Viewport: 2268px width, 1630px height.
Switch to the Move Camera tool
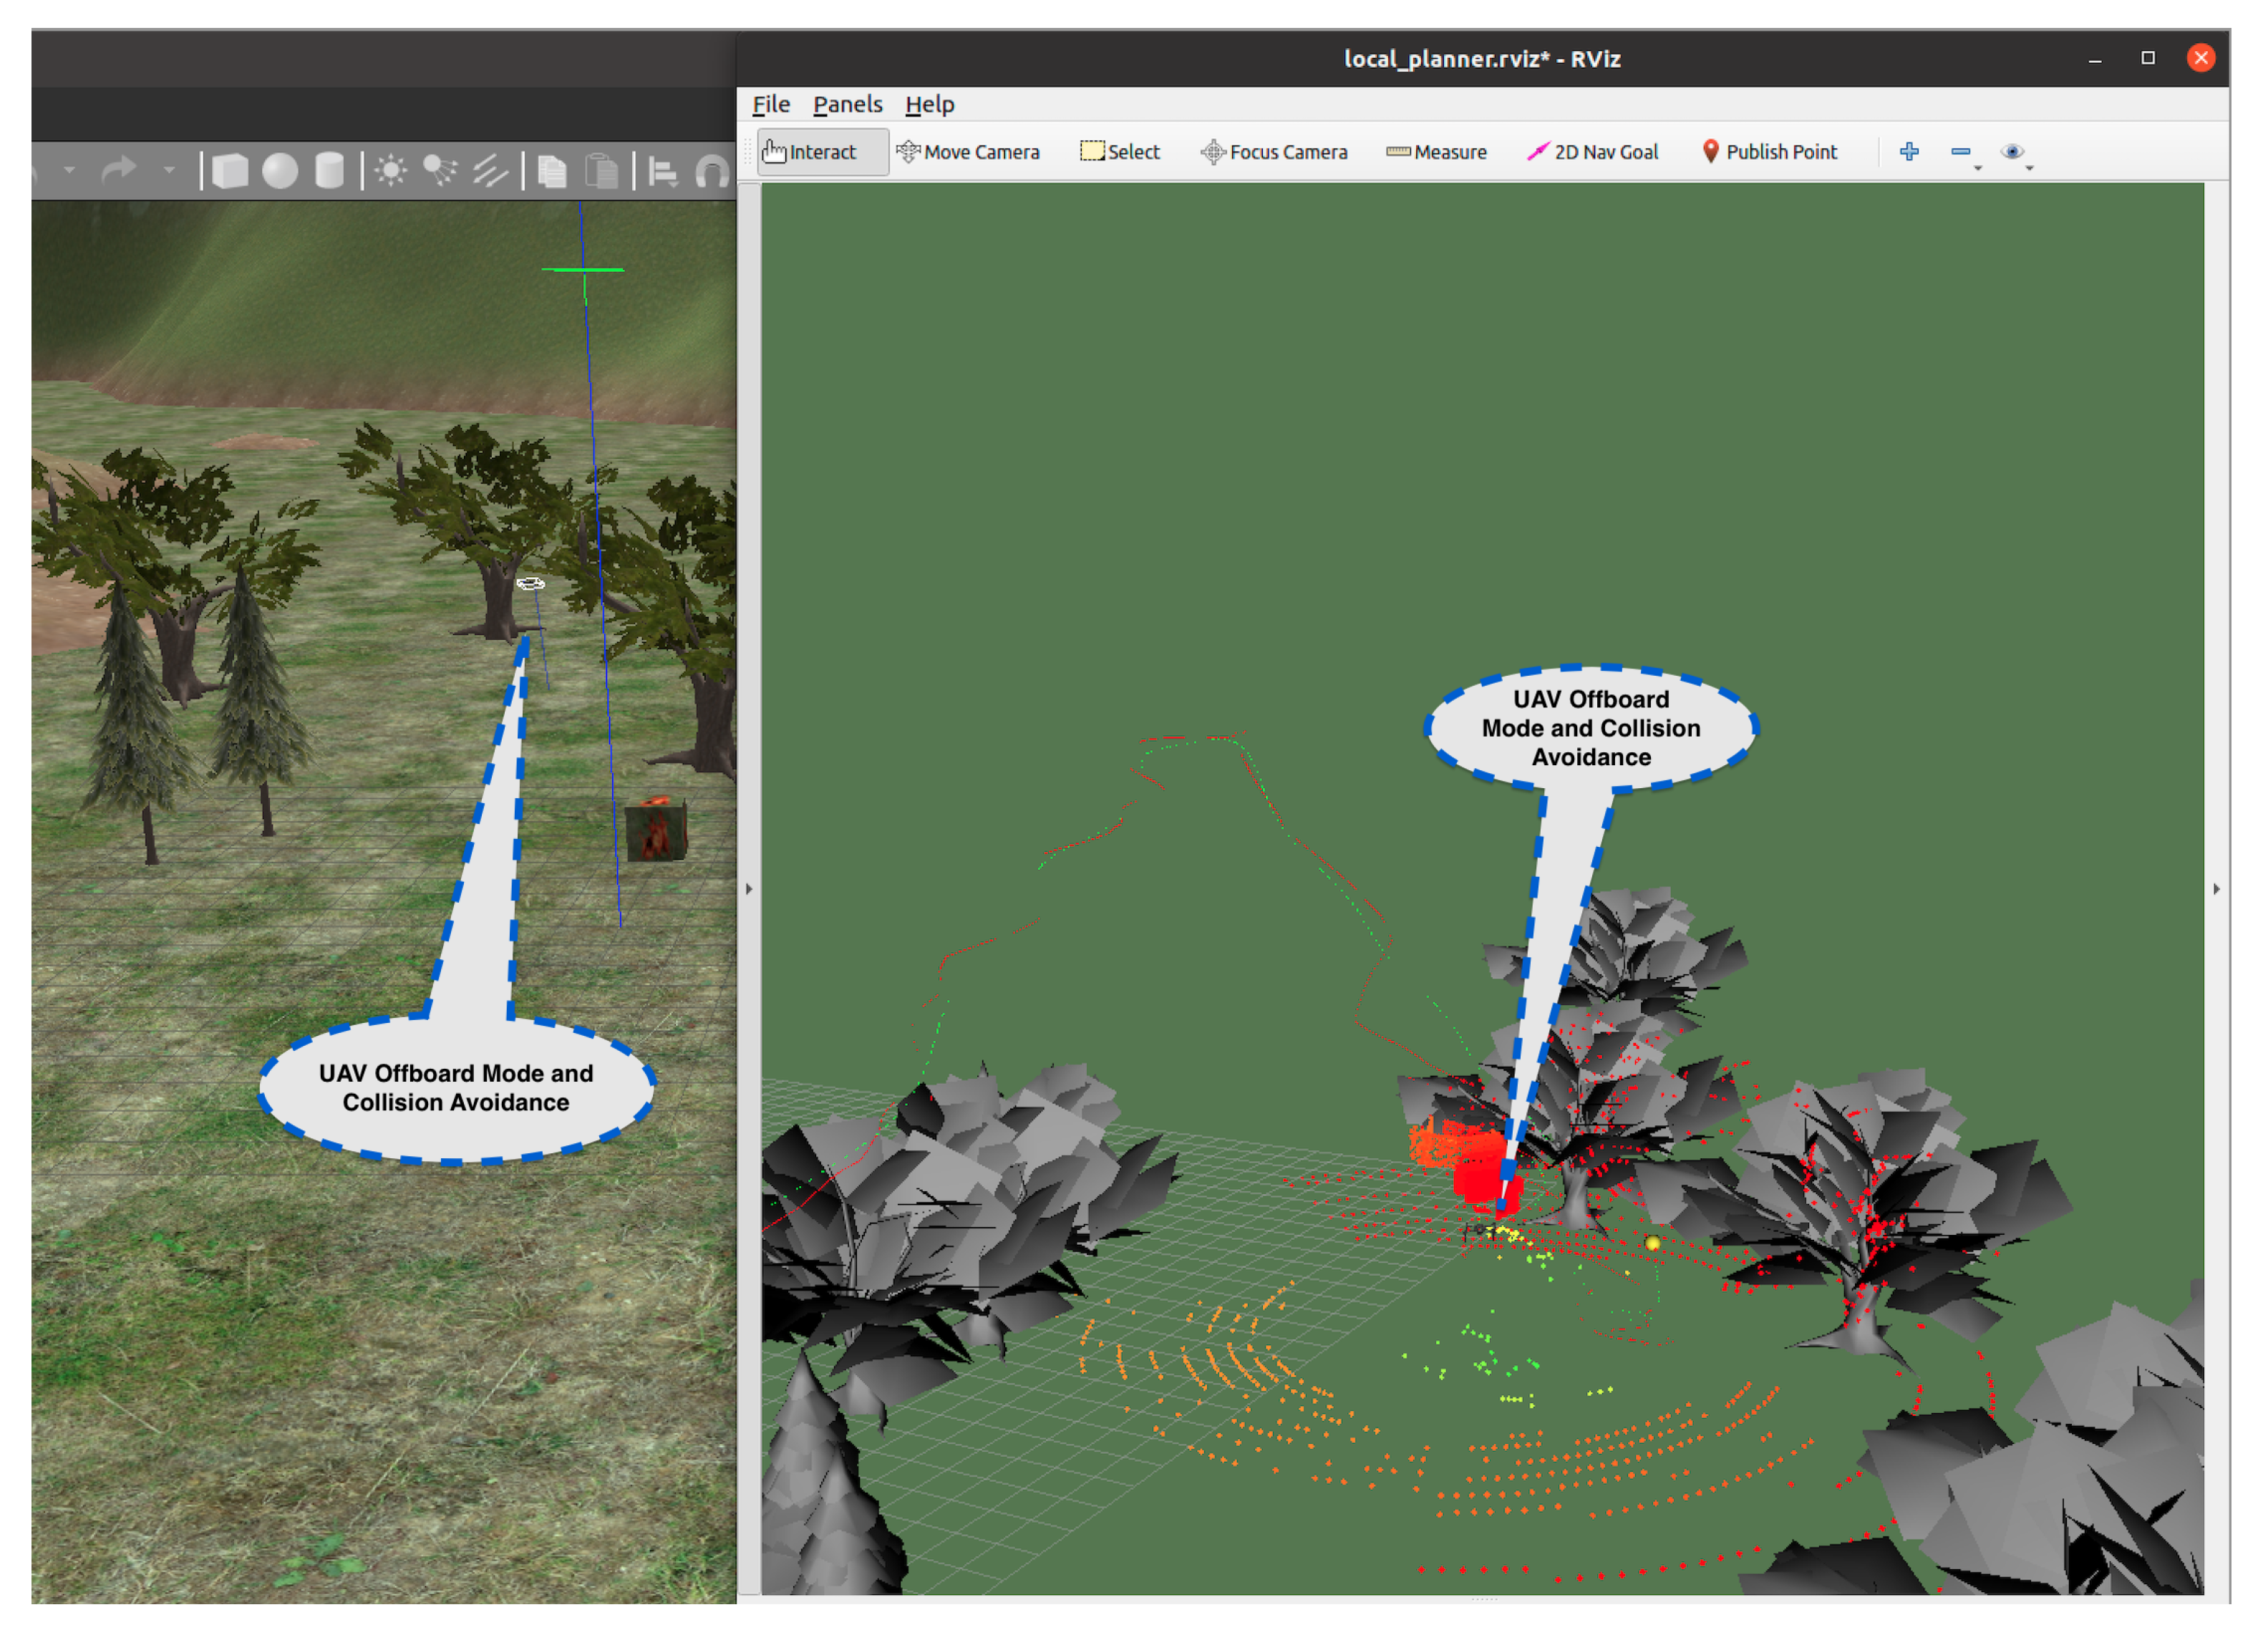(968, 152)
